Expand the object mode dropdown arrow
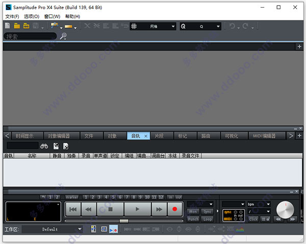 click(x=75, y=28)
